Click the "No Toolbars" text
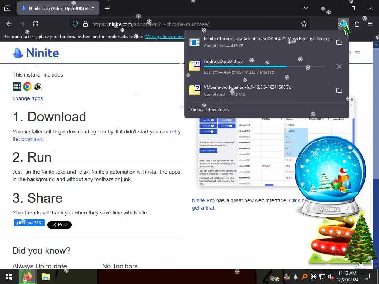 point(120,266)
